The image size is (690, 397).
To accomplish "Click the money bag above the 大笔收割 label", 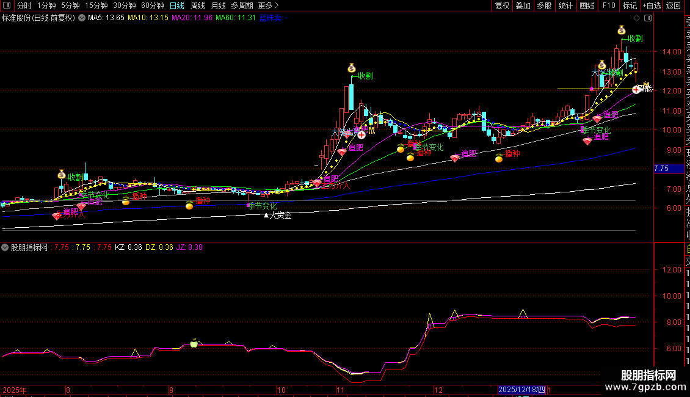I will click(x=602, y=65).
